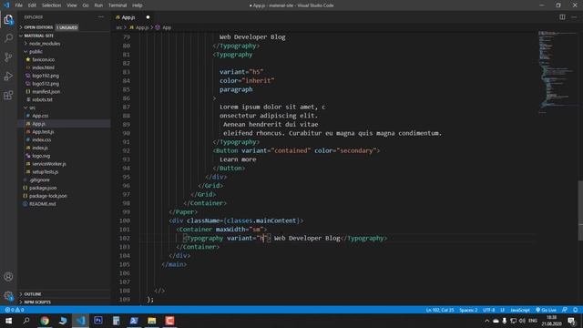Image resolution: width=583 pixels, height=328 pixels.
Task: Open index.html in the explorer
Action: click(43, 67)
